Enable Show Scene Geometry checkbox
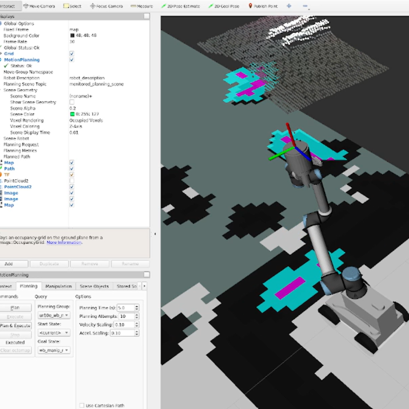This screenshot has height=409, width=409. [72, 102]
